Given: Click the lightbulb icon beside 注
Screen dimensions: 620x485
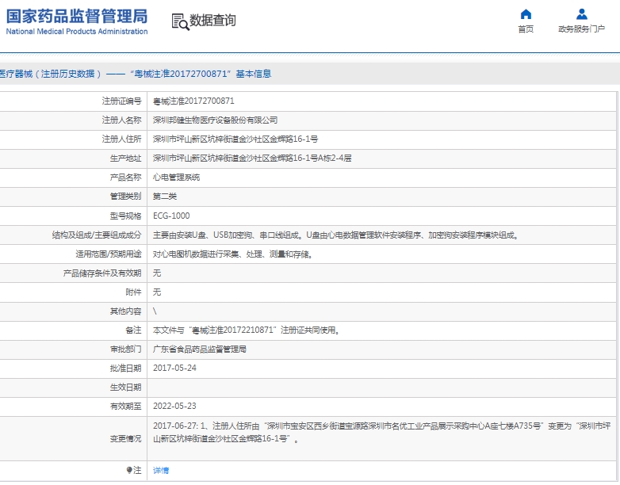Looking at the screenshot, I should point(129,470).
